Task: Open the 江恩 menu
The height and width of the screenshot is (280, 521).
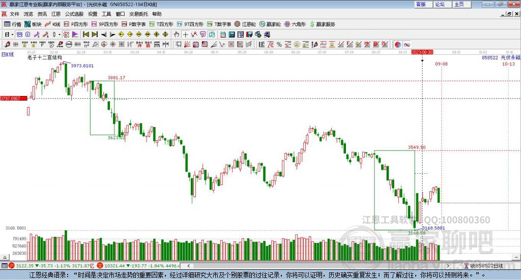Action: [56, 14]
